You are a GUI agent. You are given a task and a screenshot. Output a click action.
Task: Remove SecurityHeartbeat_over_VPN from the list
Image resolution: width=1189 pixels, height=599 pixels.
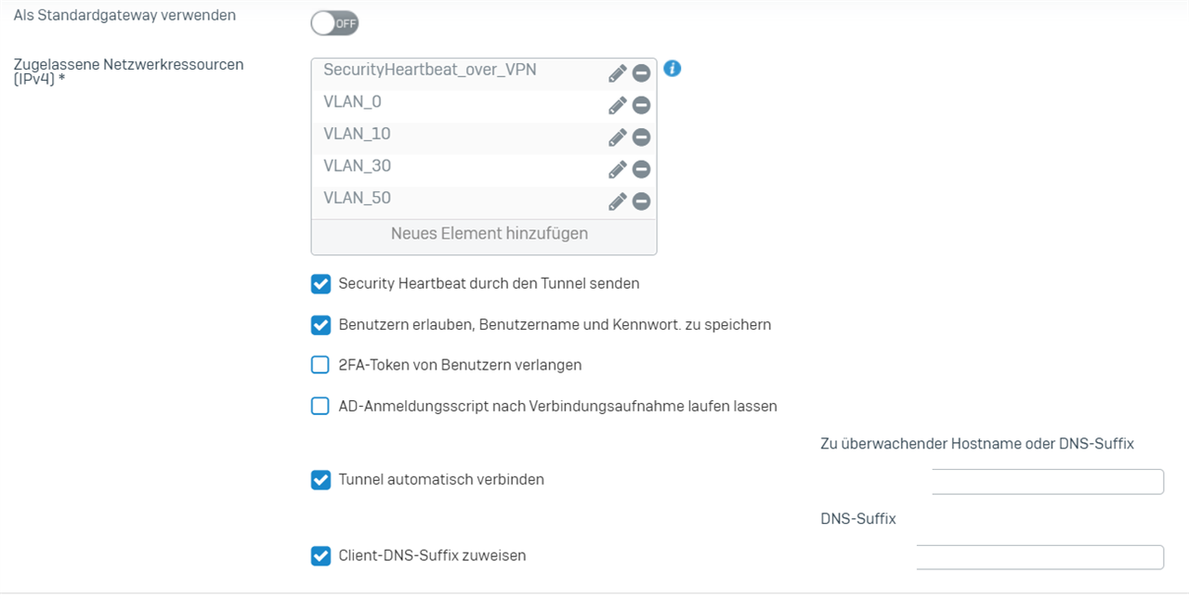point(641,73)
